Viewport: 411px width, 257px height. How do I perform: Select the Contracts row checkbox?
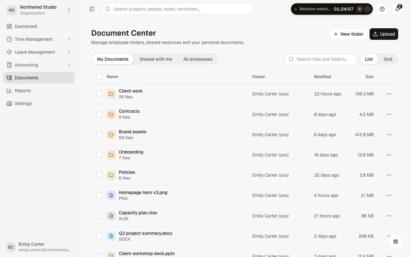click(x=99, y=114)
